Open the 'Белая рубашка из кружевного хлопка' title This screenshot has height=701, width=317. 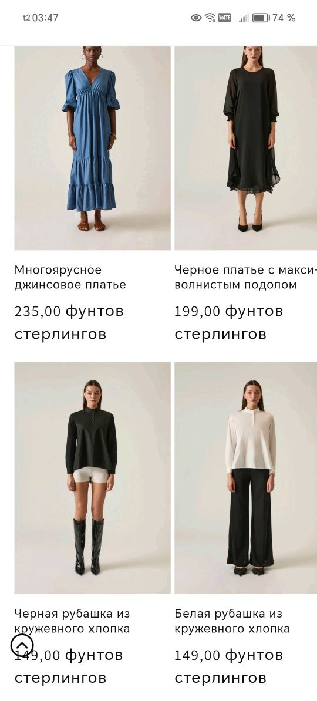tap(232, 621)
